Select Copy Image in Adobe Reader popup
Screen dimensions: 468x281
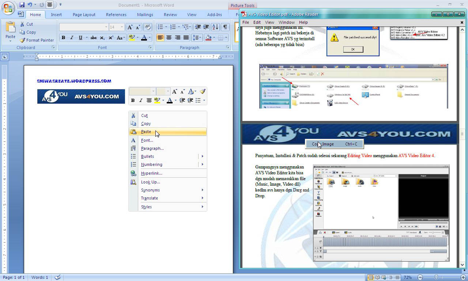coord(335,144)
